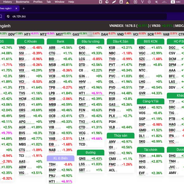This screenshot has width=184, height=184.
Task: Select the TCH +4.88% row
Action: [x=151, y=156]
